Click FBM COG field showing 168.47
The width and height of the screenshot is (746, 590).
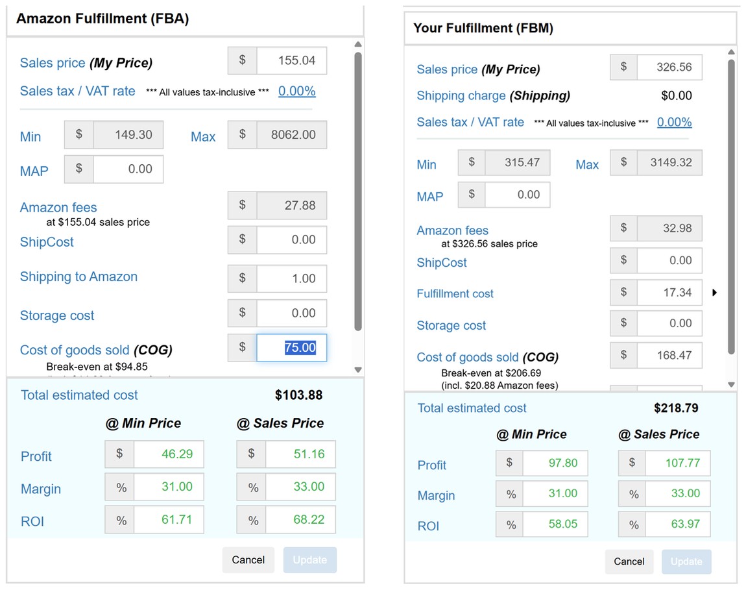(x=669, y=355)
